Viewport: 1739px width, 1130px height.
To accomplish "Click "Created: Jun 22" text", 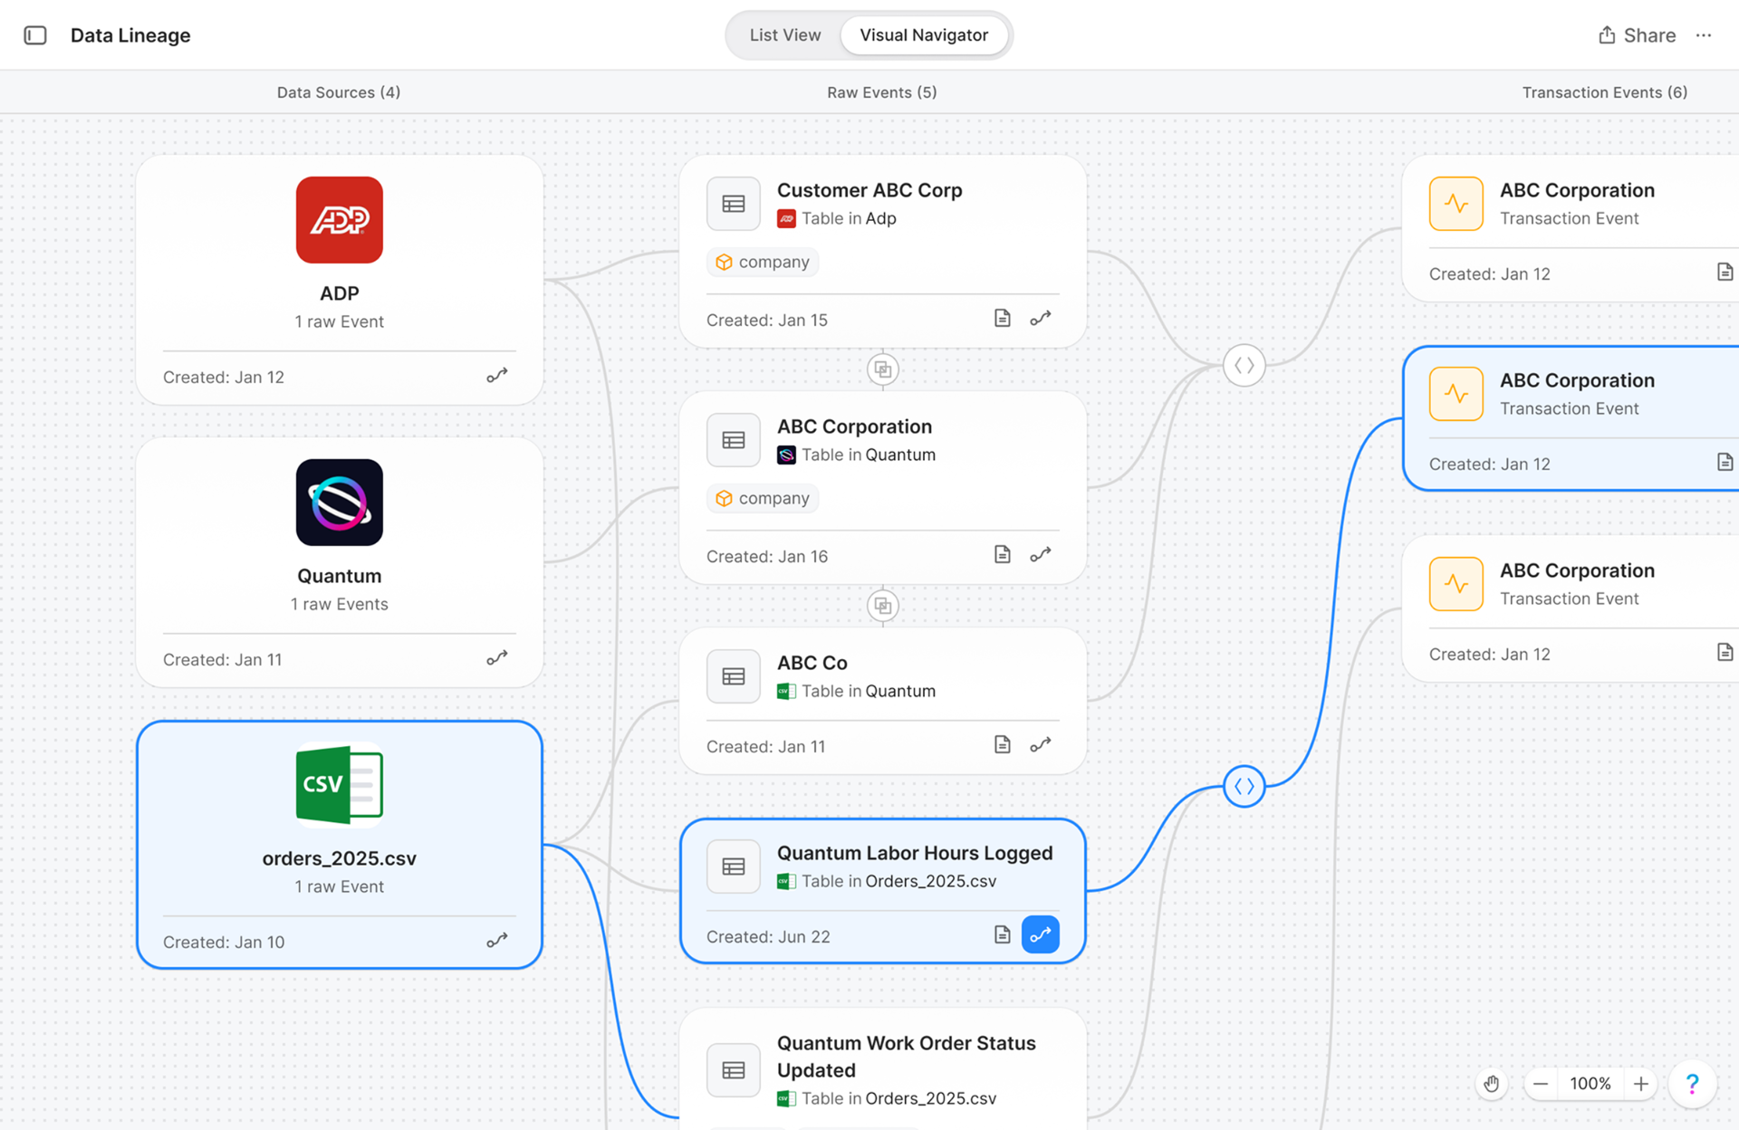I will 768,936.
